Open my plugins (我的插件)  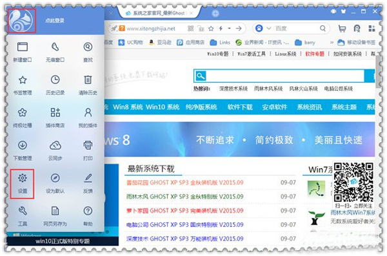pyautogui.click(x=88, y=118)
